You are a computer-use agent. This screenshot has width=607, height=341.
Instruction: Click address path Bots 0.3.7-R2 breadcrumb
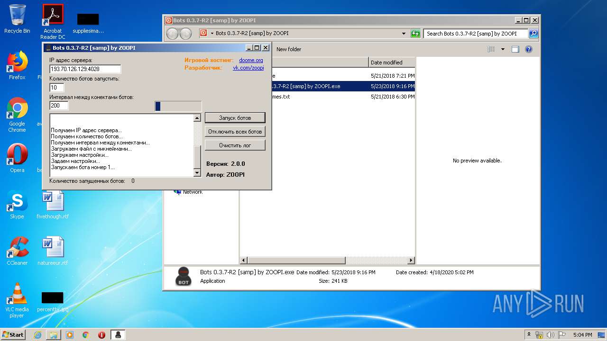(x=252, y=34)
